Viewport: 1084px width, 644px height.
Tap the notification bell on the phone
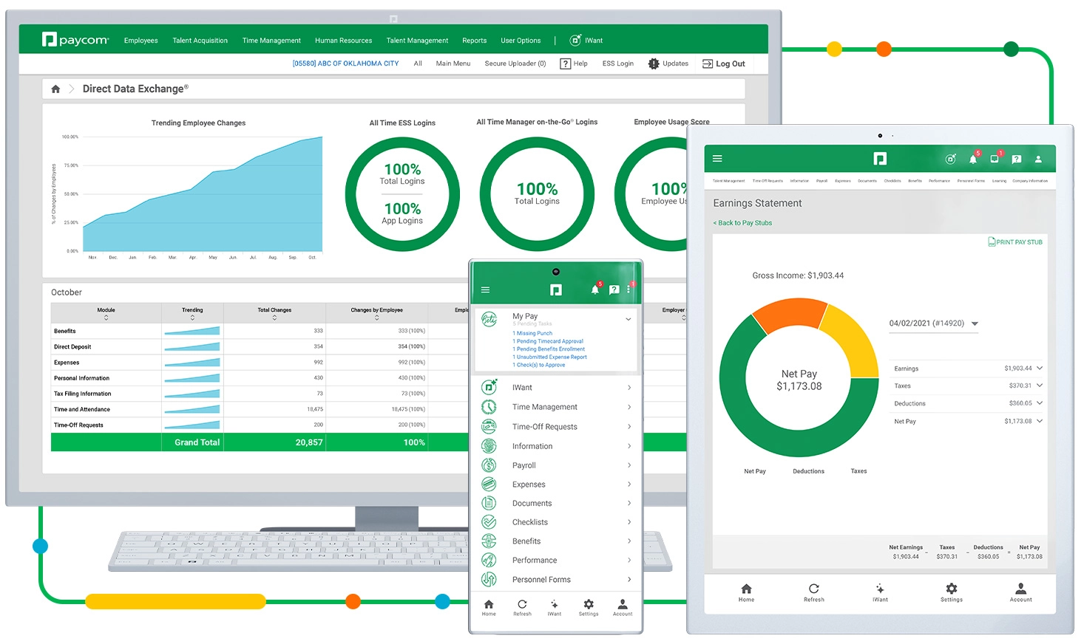tap(595, 290)
